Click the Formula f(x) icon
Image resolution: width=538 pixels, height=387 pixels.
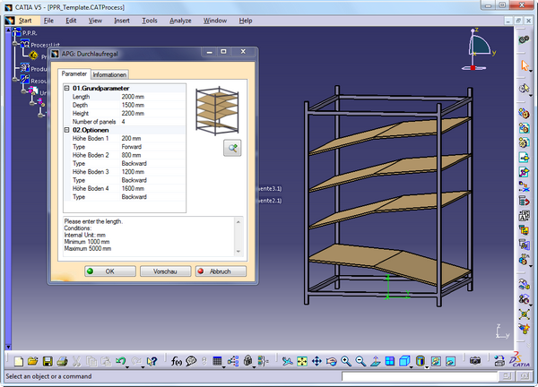pyautogui.click(x=177, y=361)
